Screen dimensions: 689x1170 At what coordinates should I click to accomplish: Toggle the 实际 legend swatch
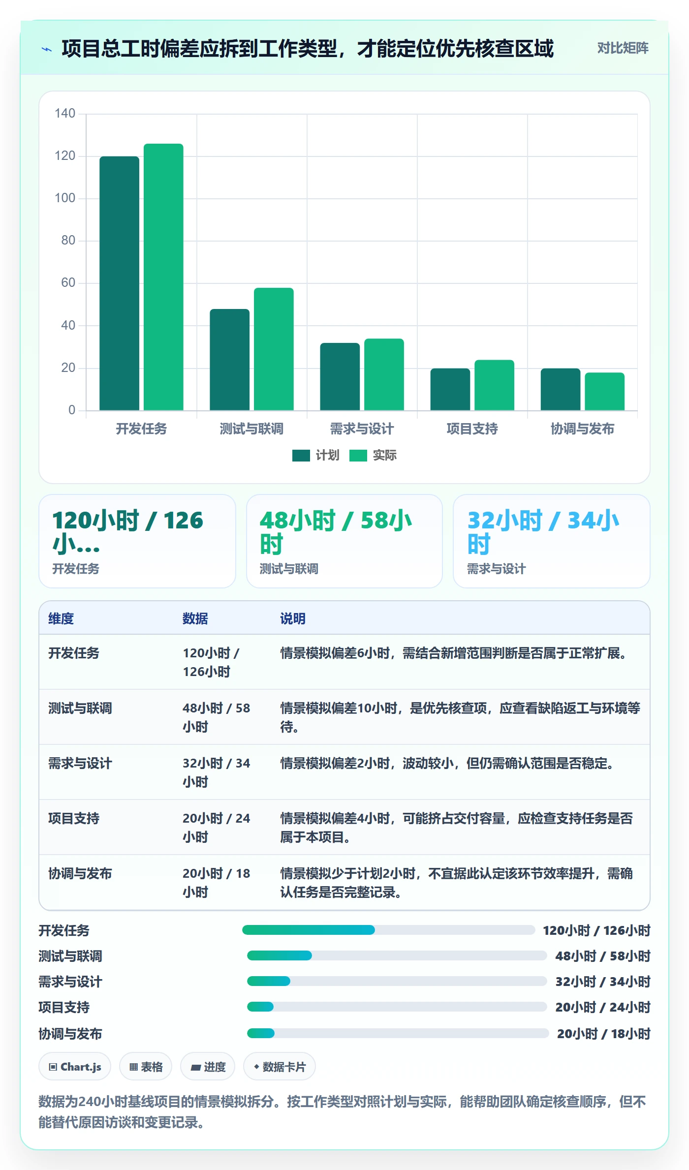coord(358,456)
